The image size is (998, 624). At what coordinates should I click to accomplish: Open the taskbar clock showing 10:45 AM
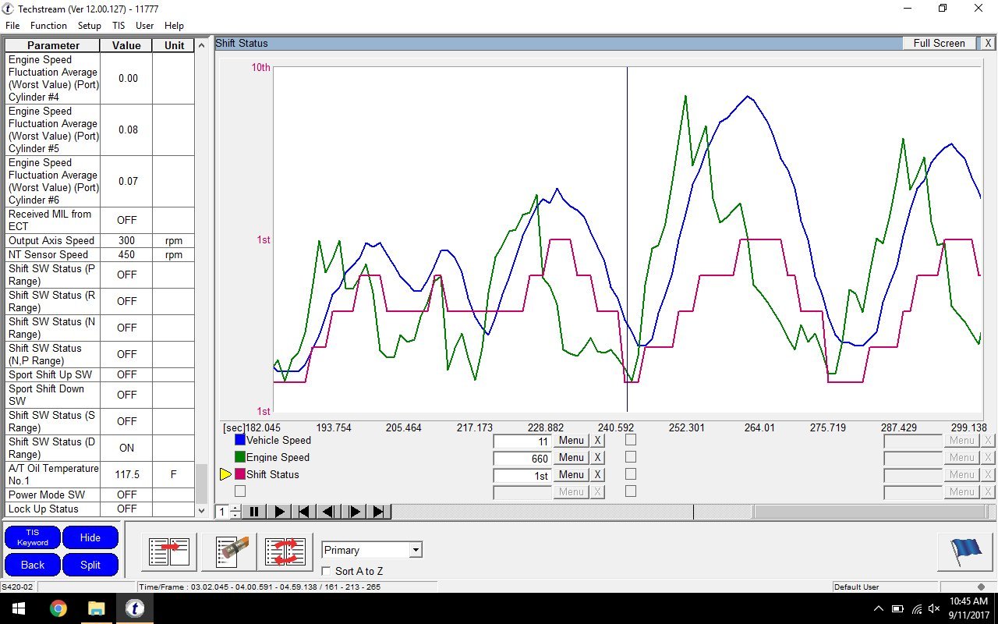click(968, 608)
